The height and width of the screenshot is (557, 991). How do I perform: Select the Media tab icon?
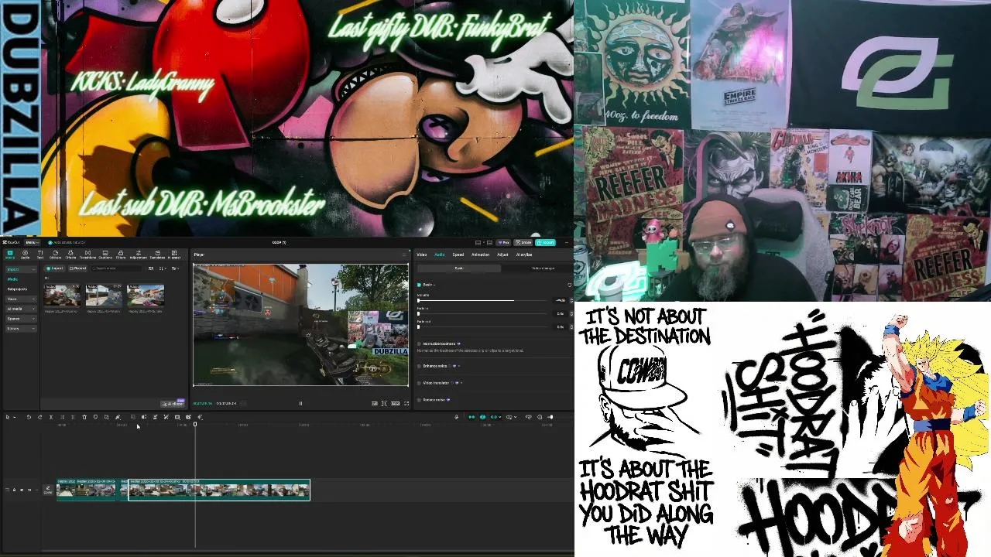pyautogui.click(x=10, y=255)
